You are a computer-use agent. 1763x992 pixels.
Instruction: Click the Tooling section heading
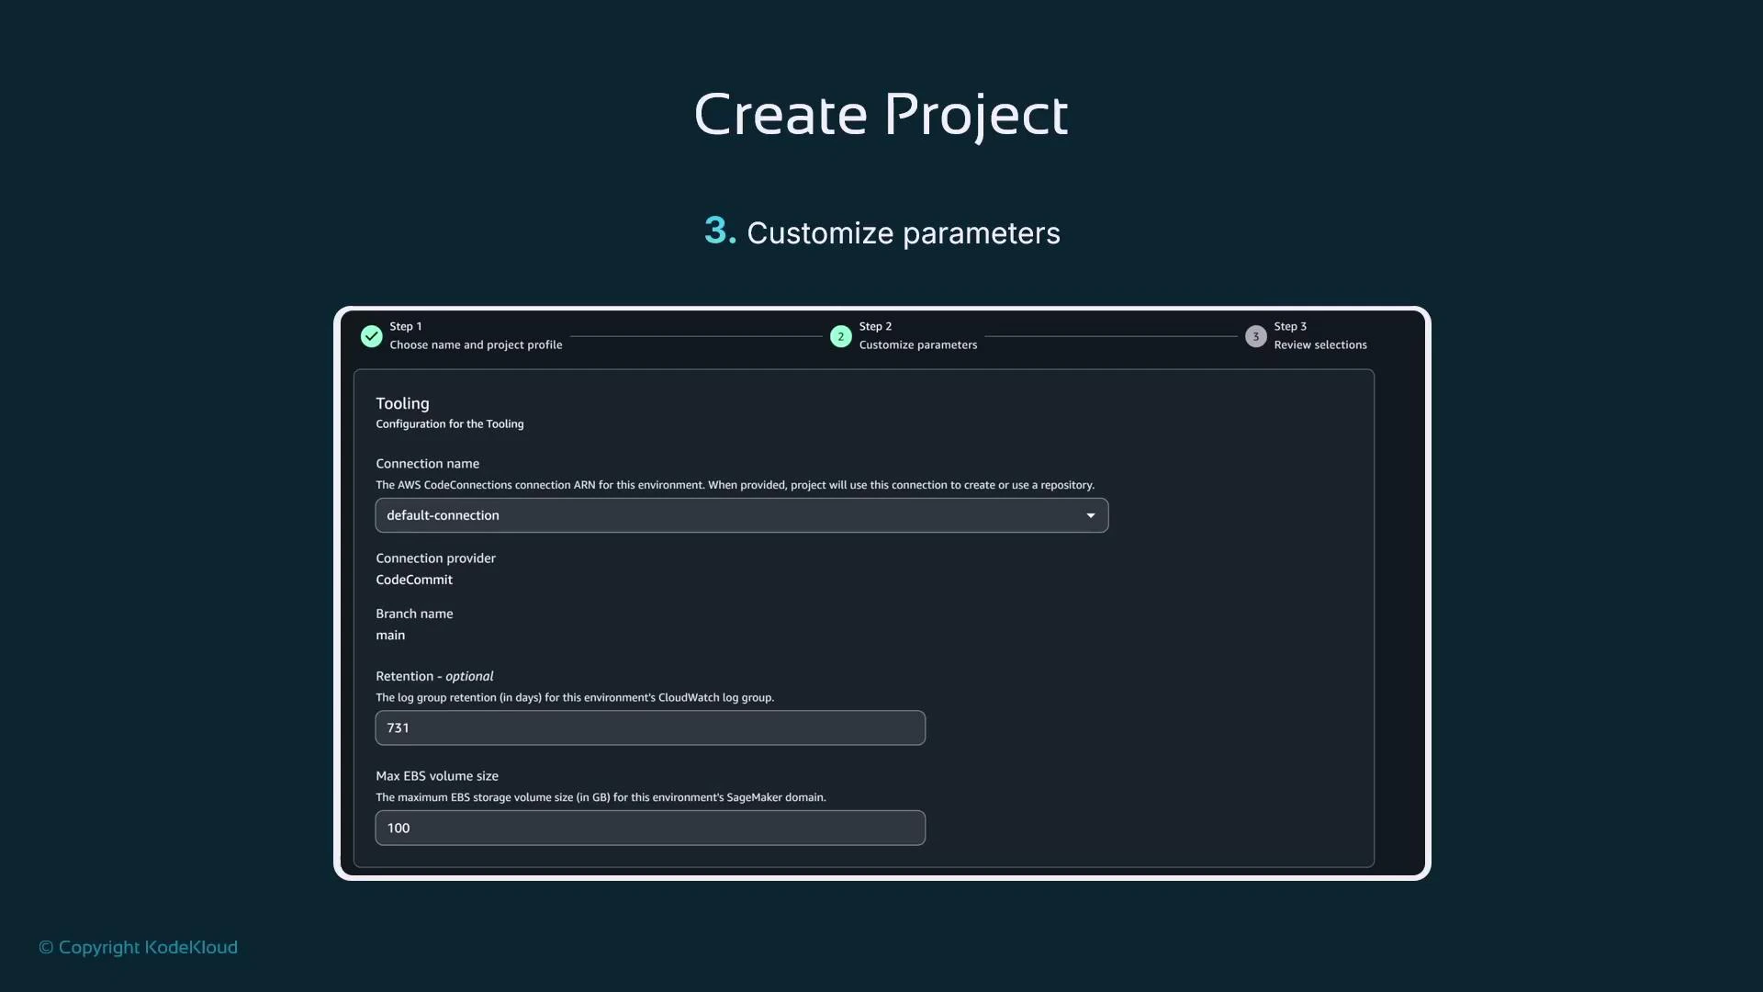tap(402, 403)
